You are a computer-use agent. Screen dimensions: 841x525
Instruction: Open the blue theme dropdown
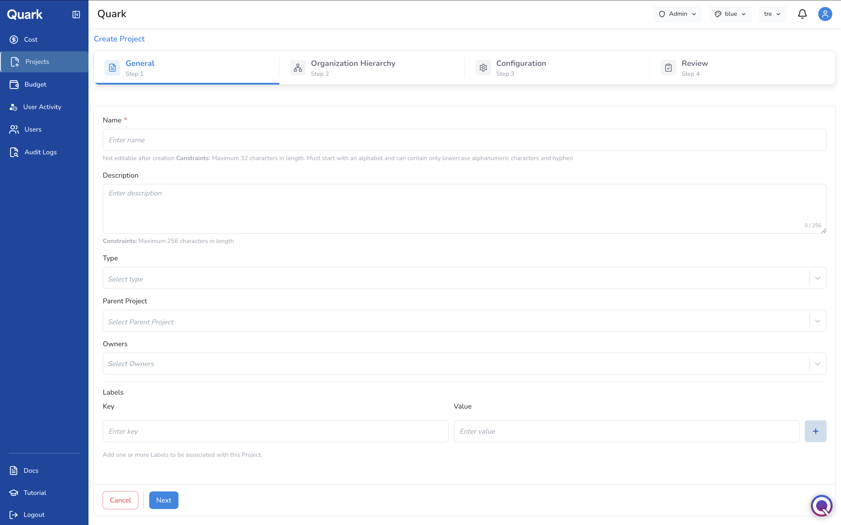coord(731,14)
